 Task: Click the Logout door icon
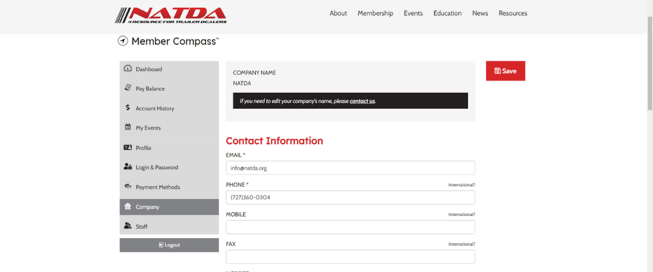[161, 245]
